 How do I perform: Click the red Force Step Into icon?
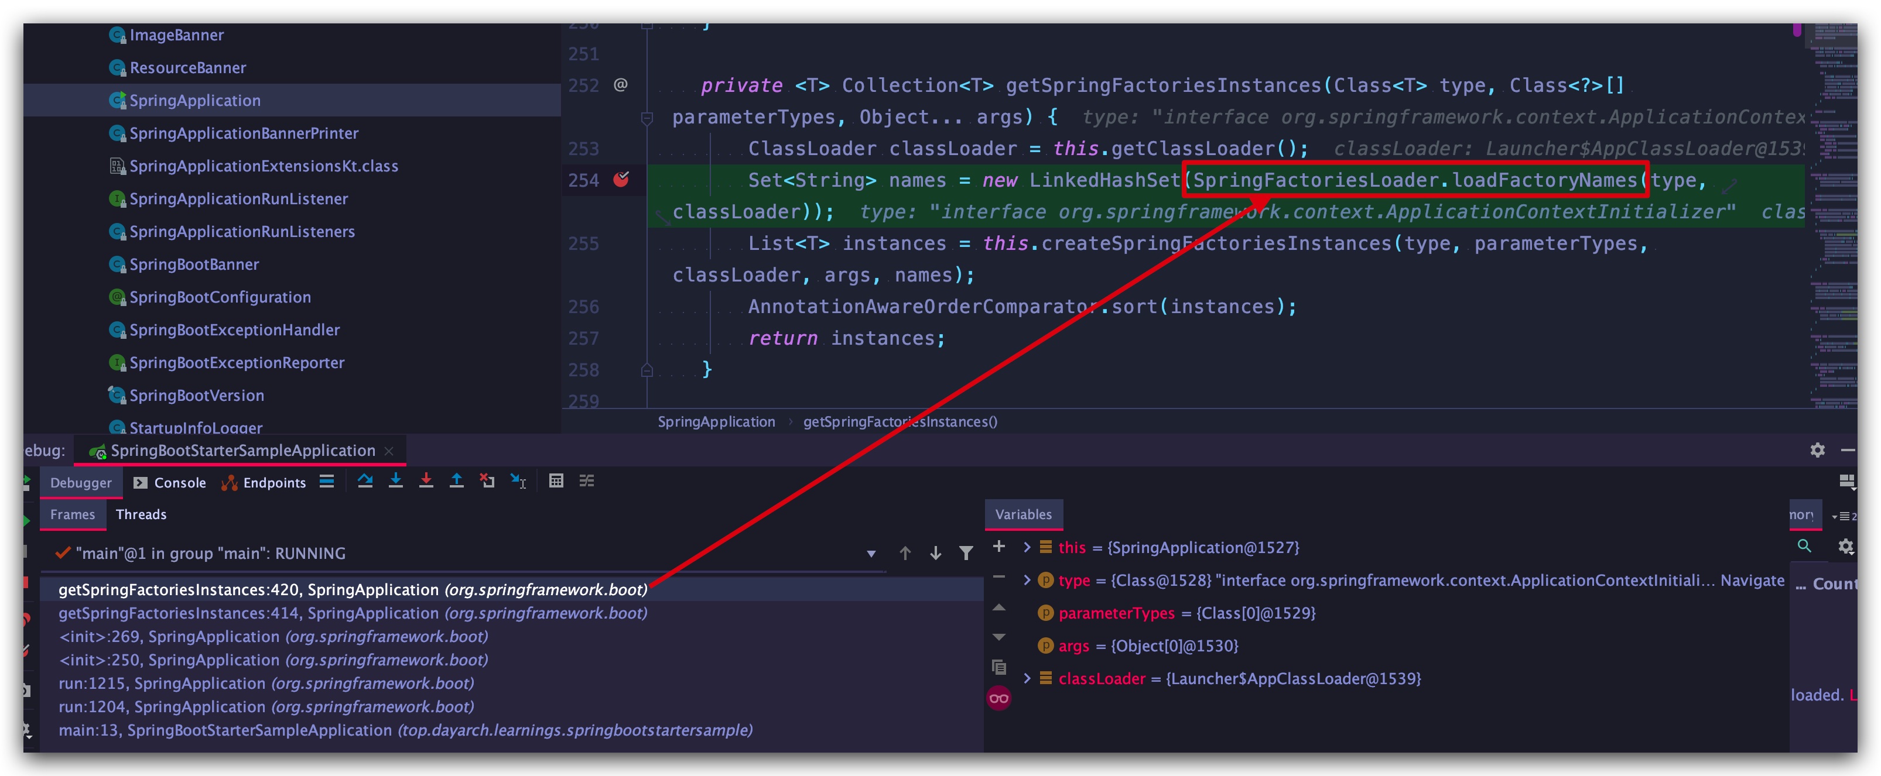426,481
